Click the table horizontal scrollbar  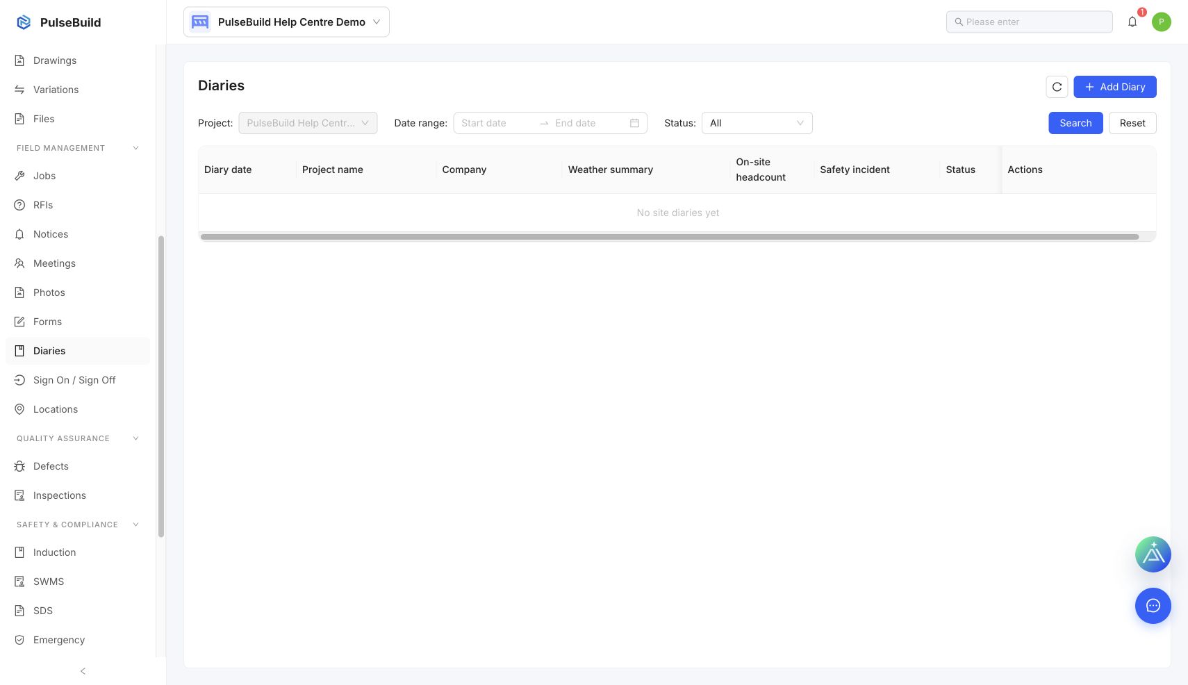670,237
